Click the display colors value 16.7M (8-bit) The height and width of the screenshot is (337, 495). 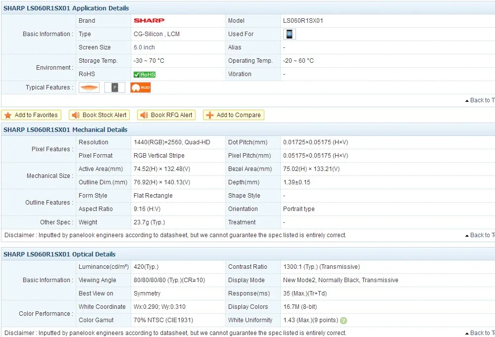click(300, 307)
